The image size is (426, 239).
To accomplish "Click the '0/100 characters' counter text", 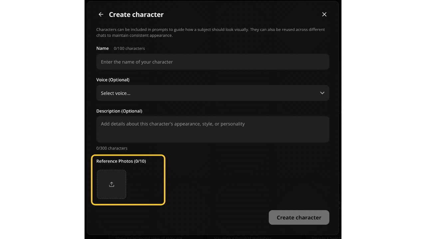I will [x=129, y=48].
